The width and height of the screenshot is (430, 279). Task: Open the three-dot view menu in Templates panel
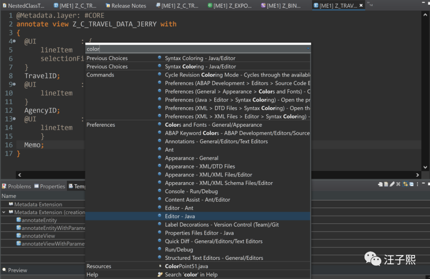coord(418,184)
